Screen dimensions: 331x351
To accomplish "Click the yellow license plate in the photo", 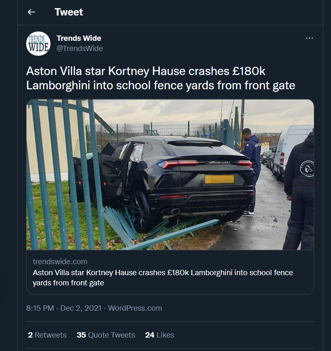I will (x=219, y=179).
